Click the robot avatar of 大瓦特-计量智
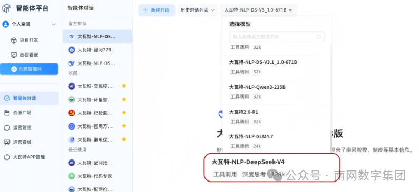 71,100
